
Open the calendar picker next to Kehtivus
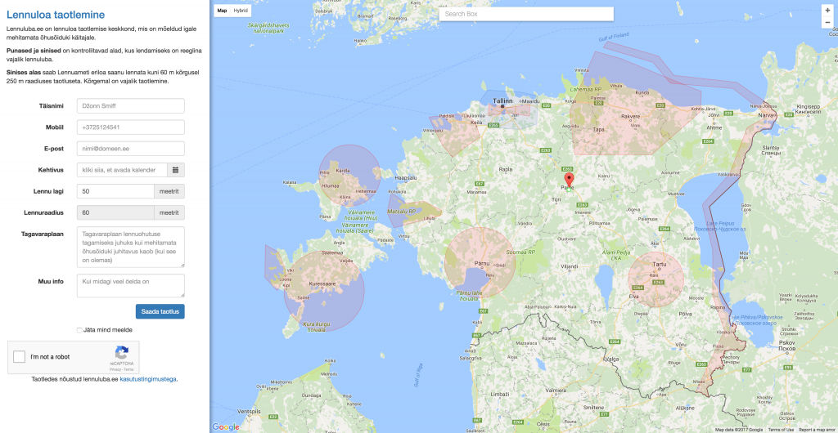pyautogui.click(x=176, y=170)
